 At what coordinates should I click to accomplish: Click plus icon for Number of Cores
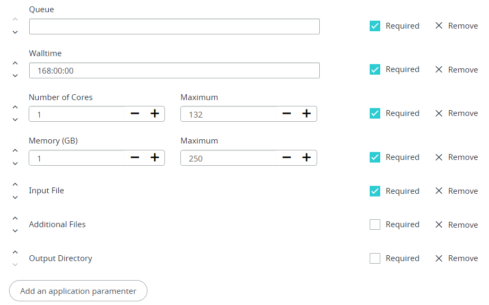pyautogui.click(x=154, y=114)
